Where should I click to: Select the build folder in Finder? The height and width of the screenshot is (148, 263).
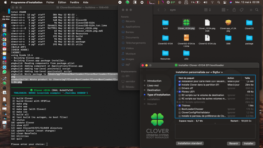[165, 23]
